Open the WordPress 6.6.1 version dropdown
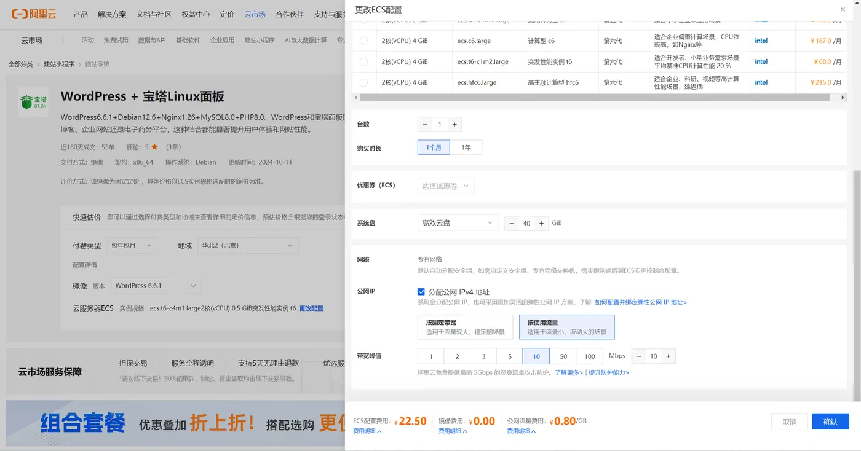Screen dimensions: 861x451 (156, 286)
